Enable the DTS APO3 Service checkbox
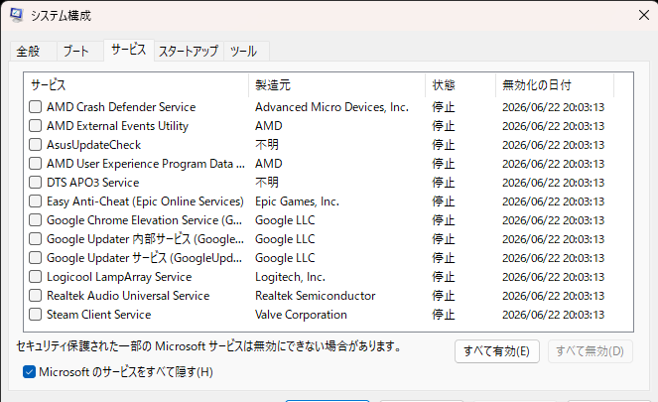 click(x=36, y=183)
